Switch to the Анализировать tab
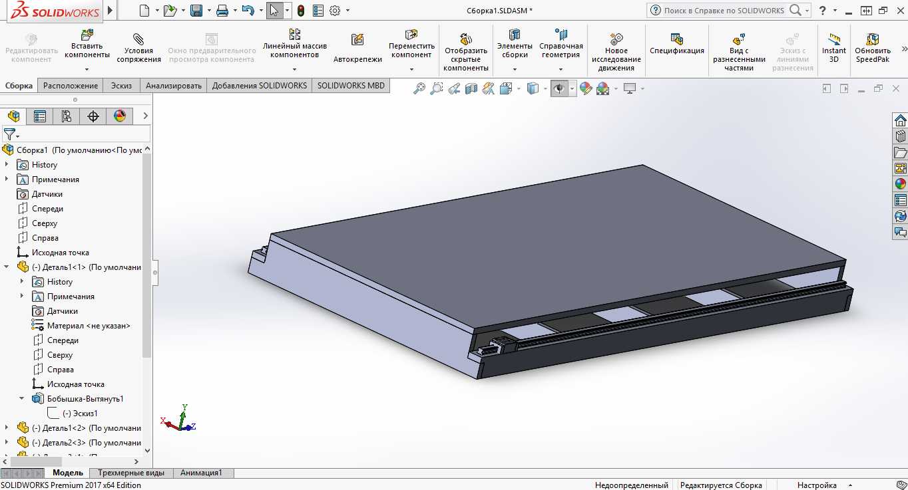The image size is (908, 490). [x=173, y=85]
